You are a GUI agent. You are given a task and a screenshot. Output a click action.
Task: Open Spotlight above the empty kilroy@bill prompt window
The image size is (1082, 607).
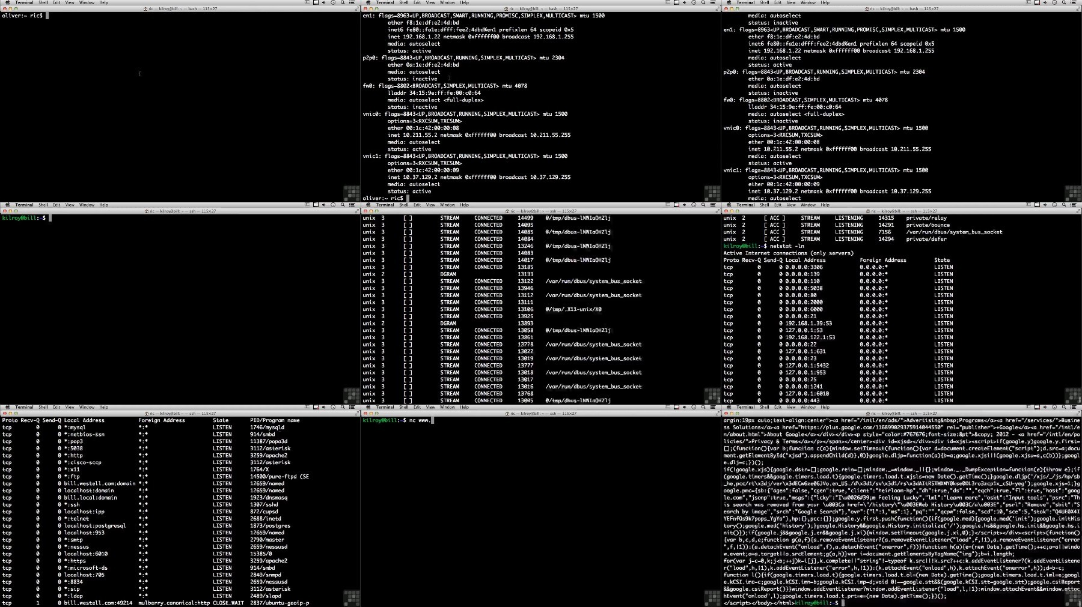coord(343,205)
